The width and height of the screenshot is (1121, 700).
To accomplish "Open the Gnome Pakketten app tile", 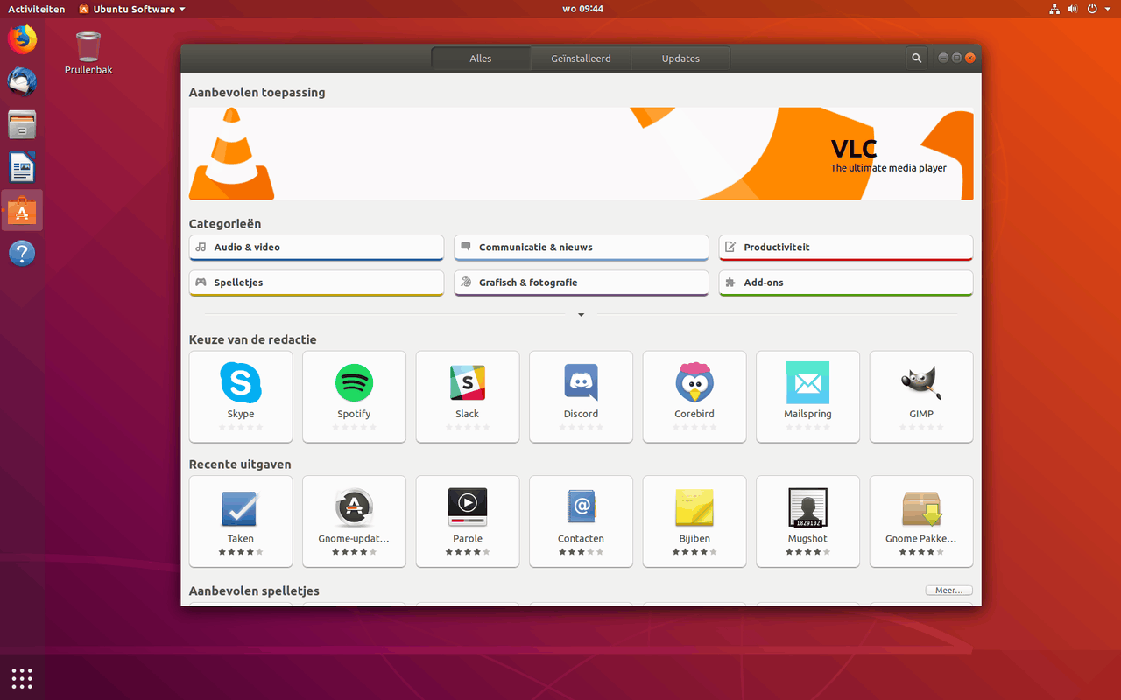I will point(921,521).
